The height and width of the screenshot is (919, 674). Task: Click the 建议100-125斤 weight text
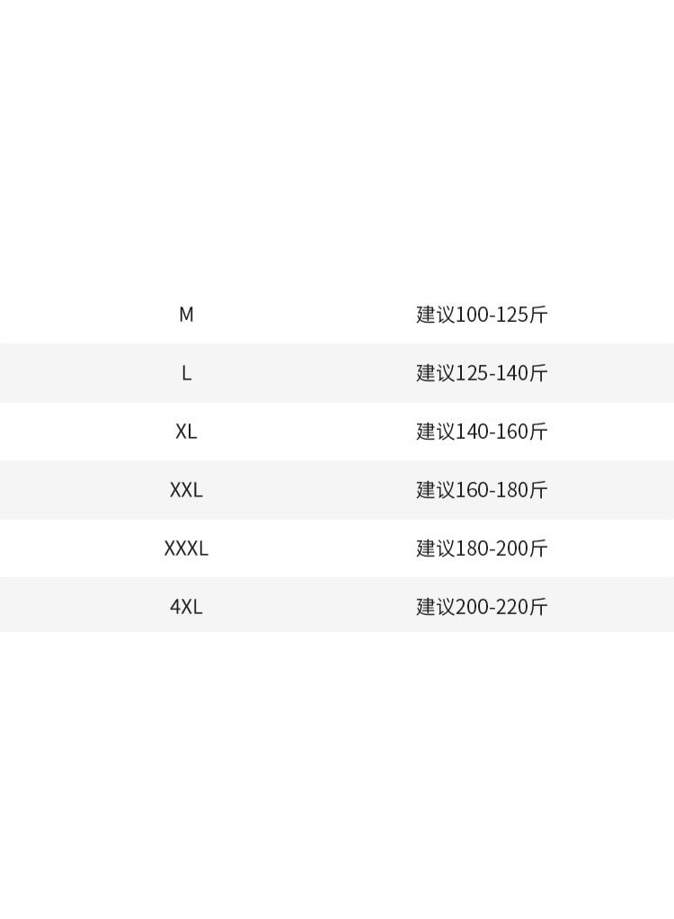click(x=482, y=315)
